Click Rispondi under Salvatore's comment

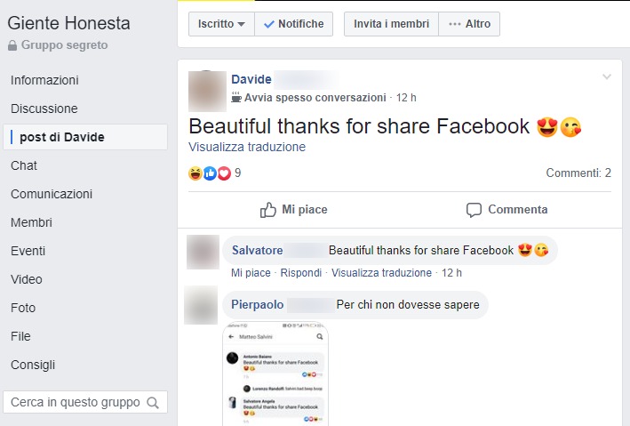point(301,273)
